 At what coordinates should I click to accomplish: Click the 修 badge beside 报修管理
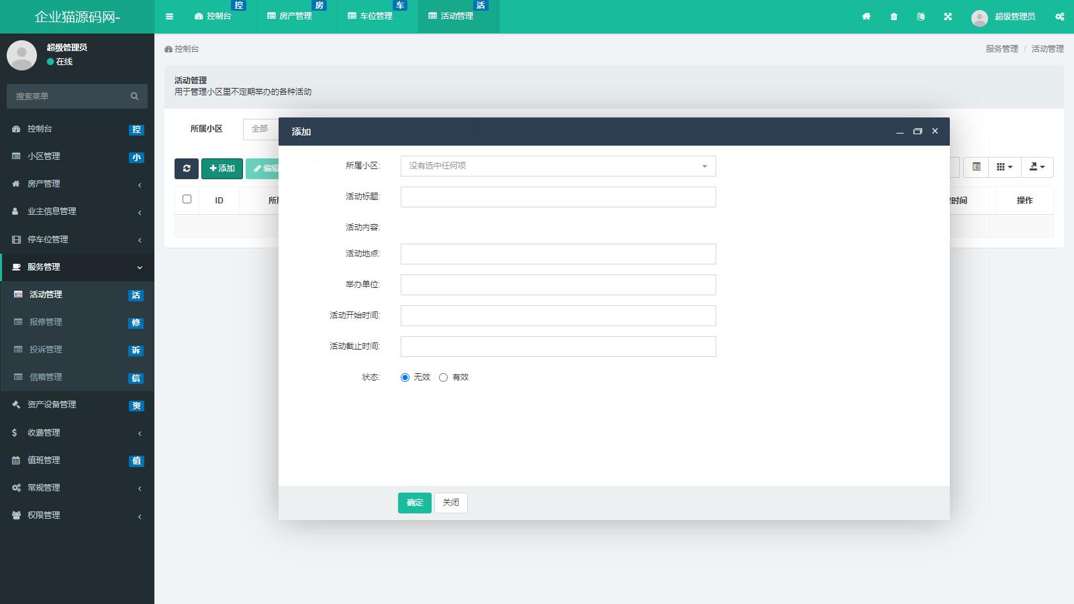point(136,323)
